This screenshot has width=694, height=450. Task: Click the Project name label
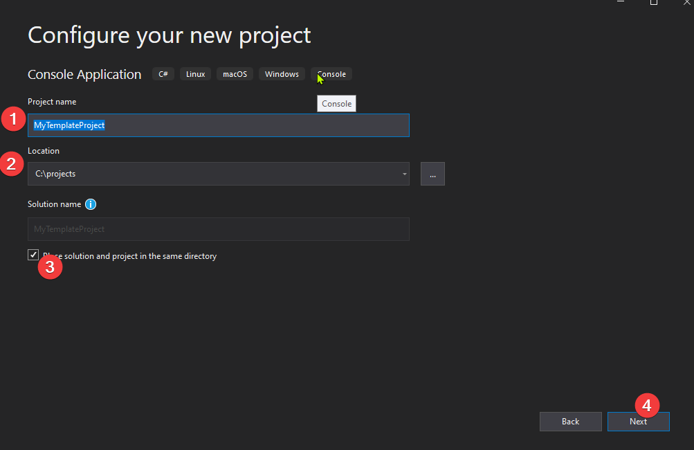click(52, 102)
